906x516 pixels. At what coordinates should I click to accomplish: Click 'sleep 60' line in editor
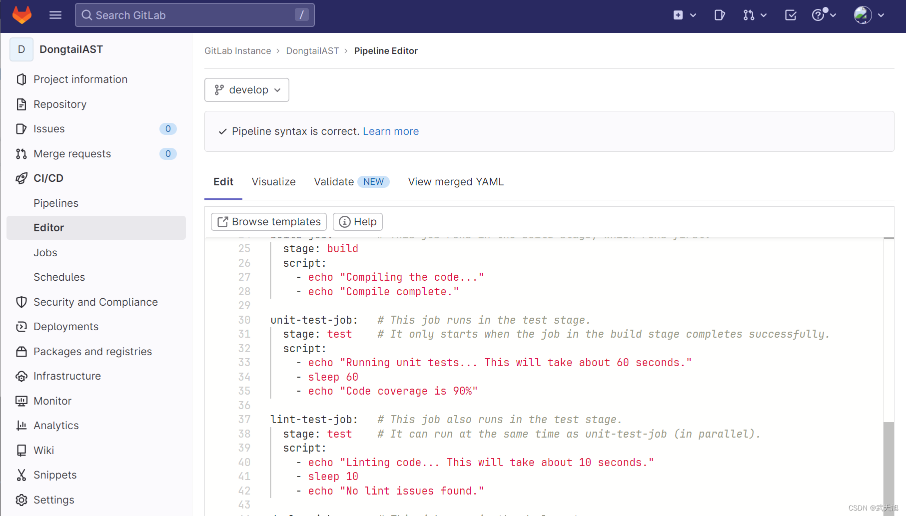333,377
